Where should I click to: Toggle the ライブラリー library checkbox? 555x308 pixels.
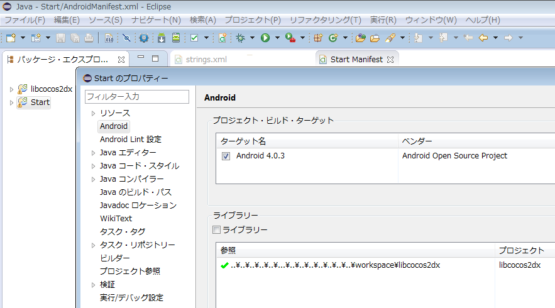point(217,230)
